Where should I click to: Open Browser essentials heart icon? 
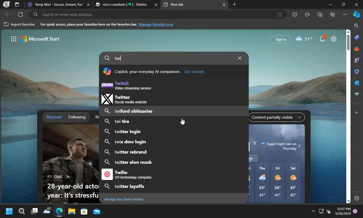click(332, 14)
